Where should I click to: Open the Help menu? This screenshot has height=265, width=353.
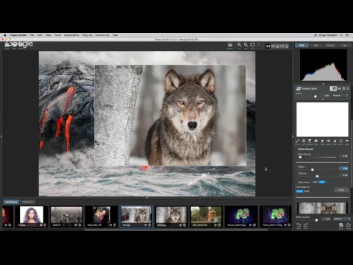click(115, 35)
